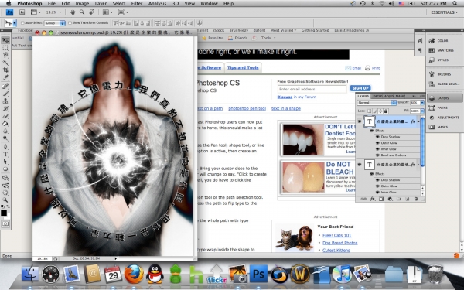Open the Brushes panel icon

click(x=432, y=74)
